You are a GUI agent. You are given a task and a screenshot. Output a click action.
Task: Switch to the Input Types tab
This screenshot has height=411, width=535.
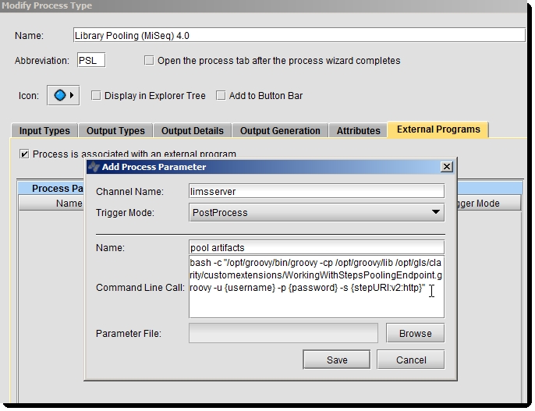44,131
